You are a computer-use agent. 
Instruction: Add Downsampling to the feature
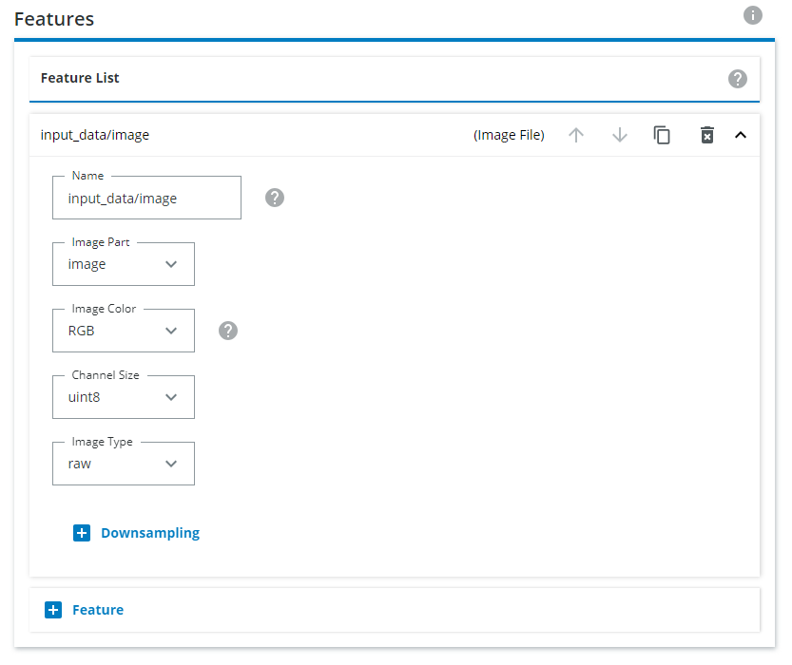(x=136, y=533)
